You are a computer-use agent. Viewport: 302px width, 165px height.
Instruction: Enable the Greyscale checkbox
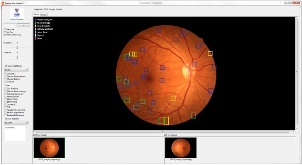[5, 29]
